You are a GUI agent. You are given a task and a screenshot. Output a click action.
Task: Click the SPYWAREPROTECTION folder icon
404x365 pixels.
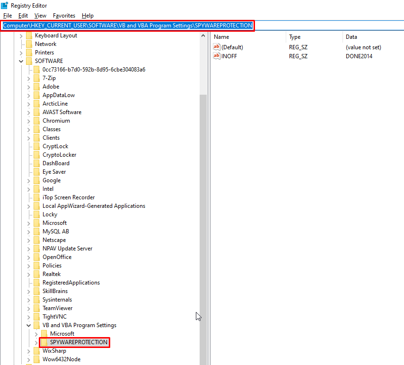[x=44, y=342]
